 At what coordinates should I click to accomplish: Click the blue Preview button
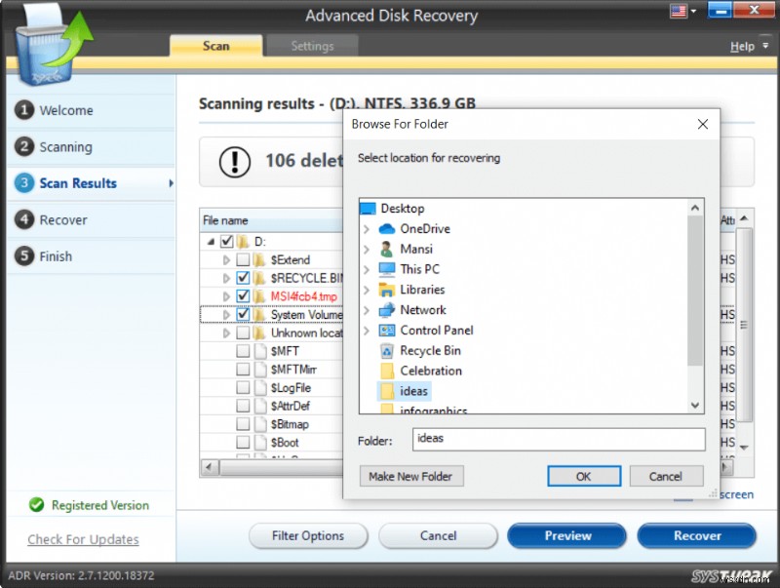pos(567,535)
